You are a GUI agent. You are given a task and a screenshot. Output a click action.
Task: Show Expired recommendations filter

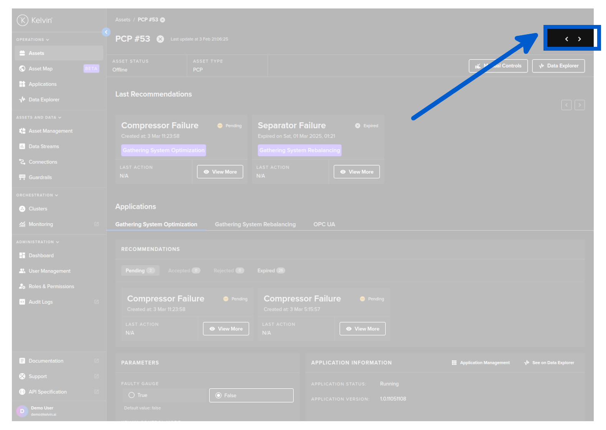271,271
